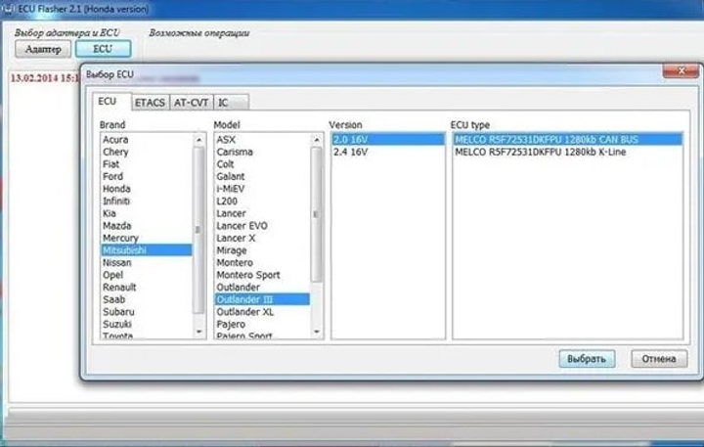
Task: Select Carisma model
Action: [262, 152]
